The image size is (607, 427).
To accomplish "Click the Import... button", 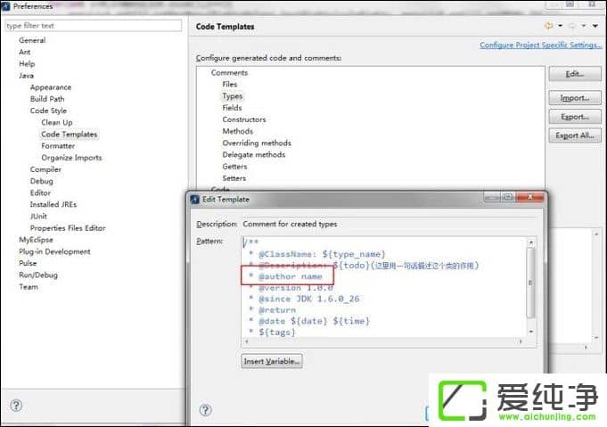I will pyautogui.click(x=575, y=97).
